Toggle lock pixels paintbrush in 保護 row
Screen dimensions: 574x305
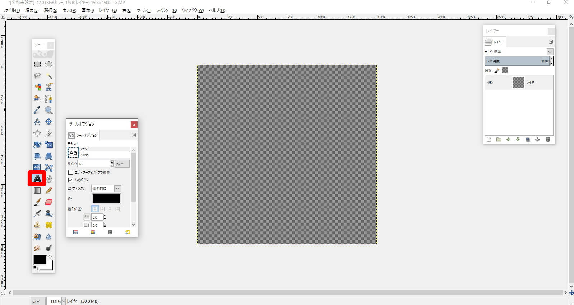click(x=497, y=71)
